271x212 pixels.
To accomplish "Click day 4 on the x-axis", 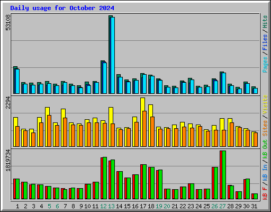I will click(x=41, y=206).
